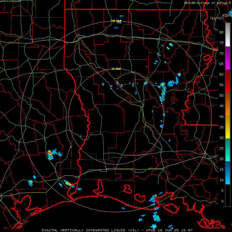Click the 75 value on the color scale
The image size is (232, 232).
pos(221,43)
